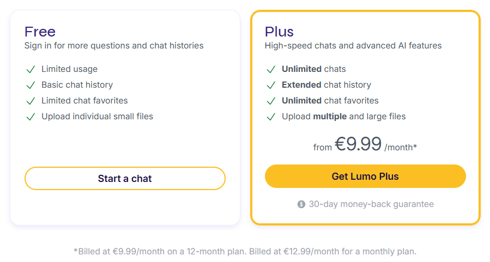Click the Get Lumo Plus button
Screen dimensions: 490x262
point(365,176)
